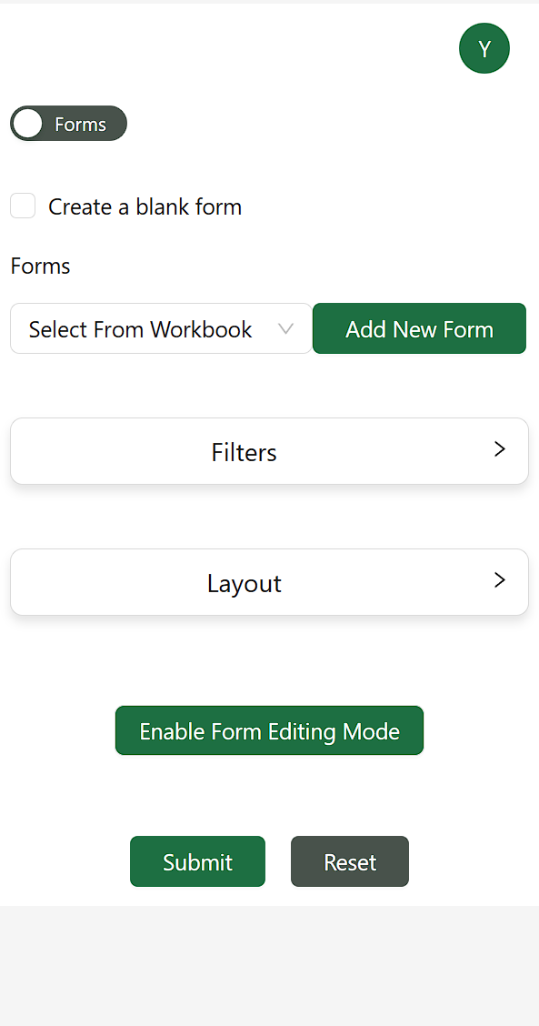Image resolution: width=539 pixels, height=1026 pixels.
Task: Click the Layout heading text
Action: tap(244, 583)
